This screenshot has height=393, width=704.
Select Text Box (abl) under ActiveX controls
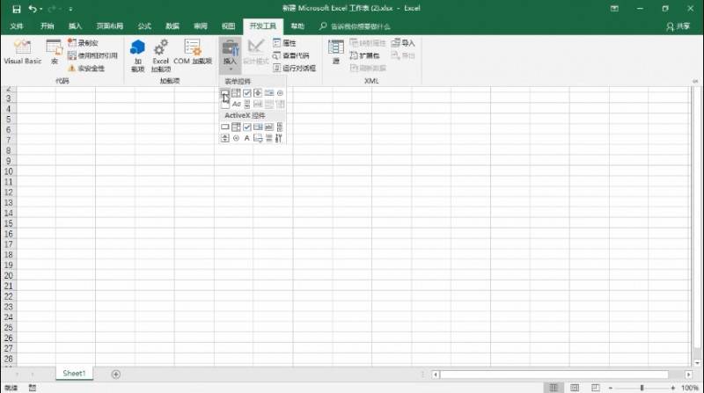(269, 127)
